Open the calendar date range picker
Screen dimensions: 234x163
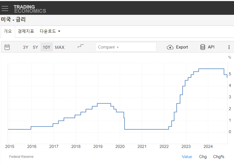point(7,47)
